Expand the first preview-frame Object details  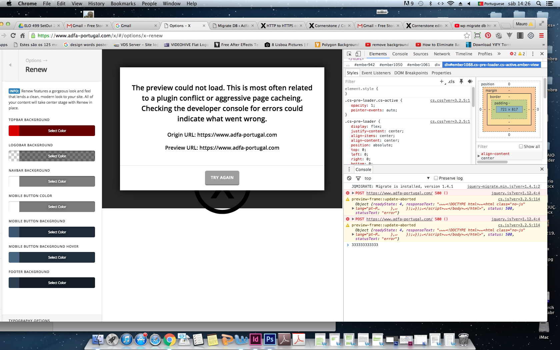coord(353,208)
